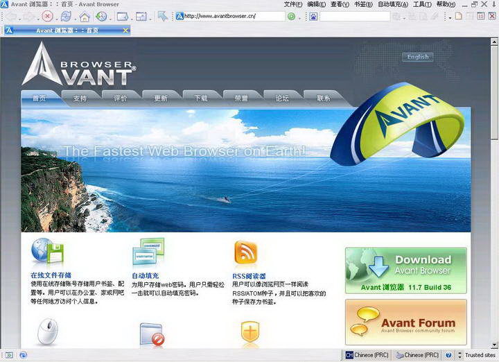
Task: Click the orange RSS reader icon
Action: [245, 252]
